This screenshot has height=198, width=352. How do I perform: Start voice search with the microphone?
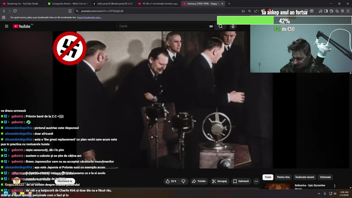(x=233, y=26)
